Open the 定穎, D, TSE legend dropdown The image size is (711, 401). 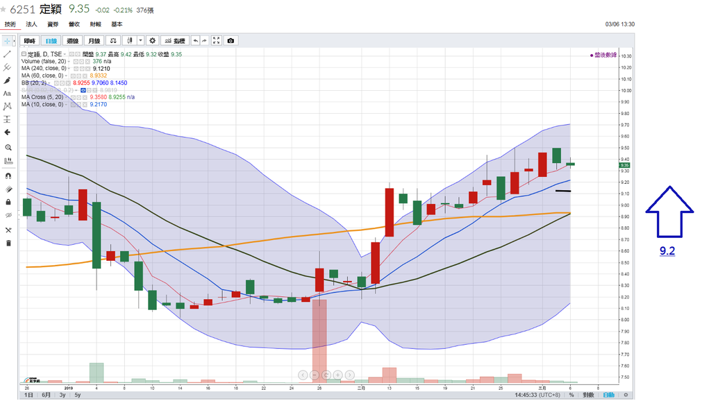tap(65, 54)
